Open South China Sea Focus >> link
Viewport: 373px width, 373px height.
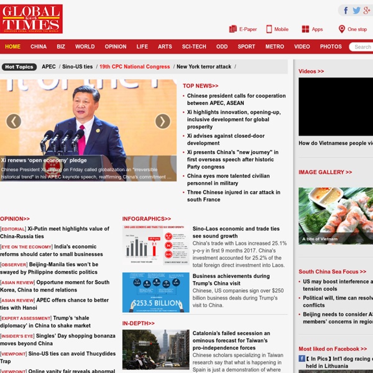tap(333, 272)
